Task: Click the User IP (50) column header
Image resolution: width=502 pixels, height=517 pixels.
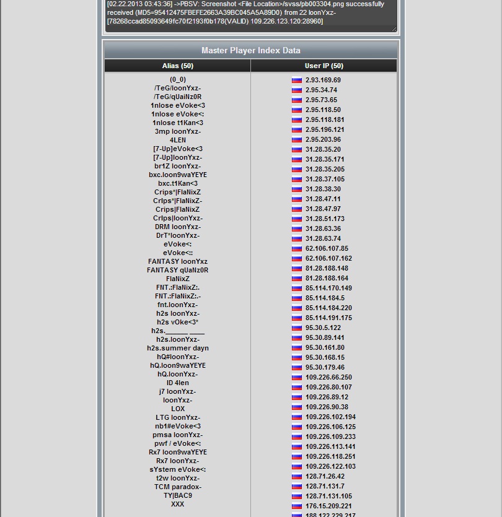Action: click(324, 66)
